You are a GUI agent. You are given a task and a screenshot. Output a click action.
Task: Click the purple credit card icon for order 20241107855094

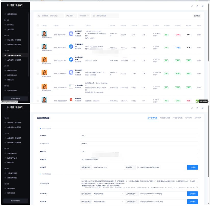pyautogui.click(x=71, y=33)
